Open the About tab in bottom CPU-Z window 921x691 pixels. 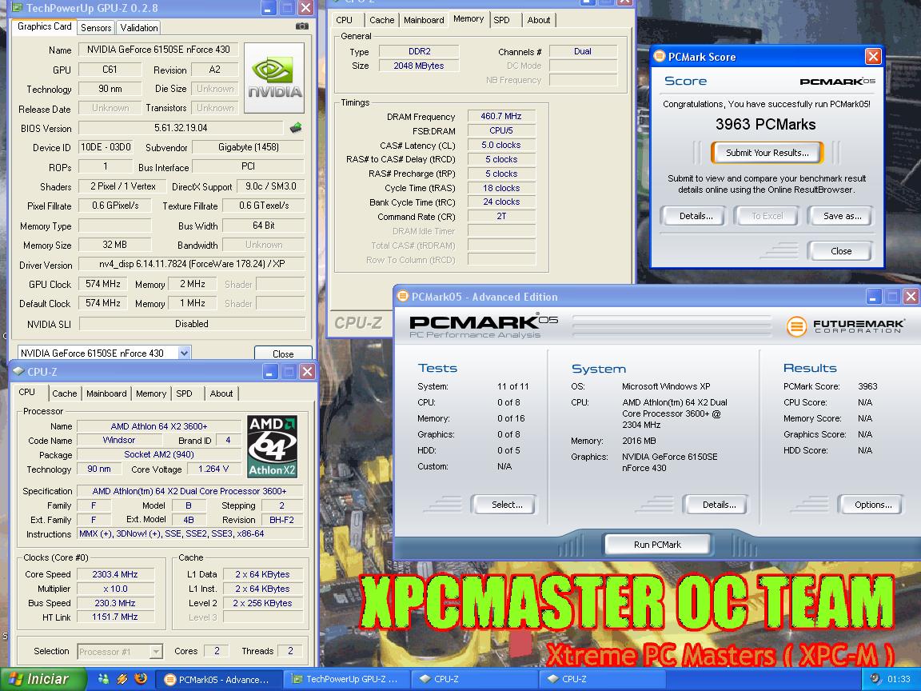pos(221,393)
